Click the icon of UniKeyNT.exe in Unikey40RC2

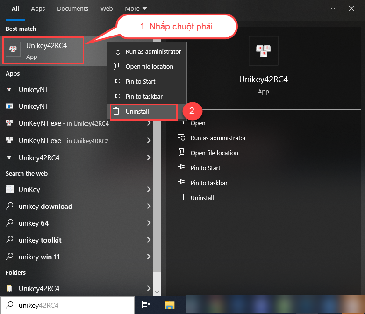click(9, 140)
